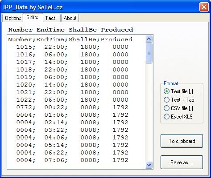Open the About tab

(70, 18)
